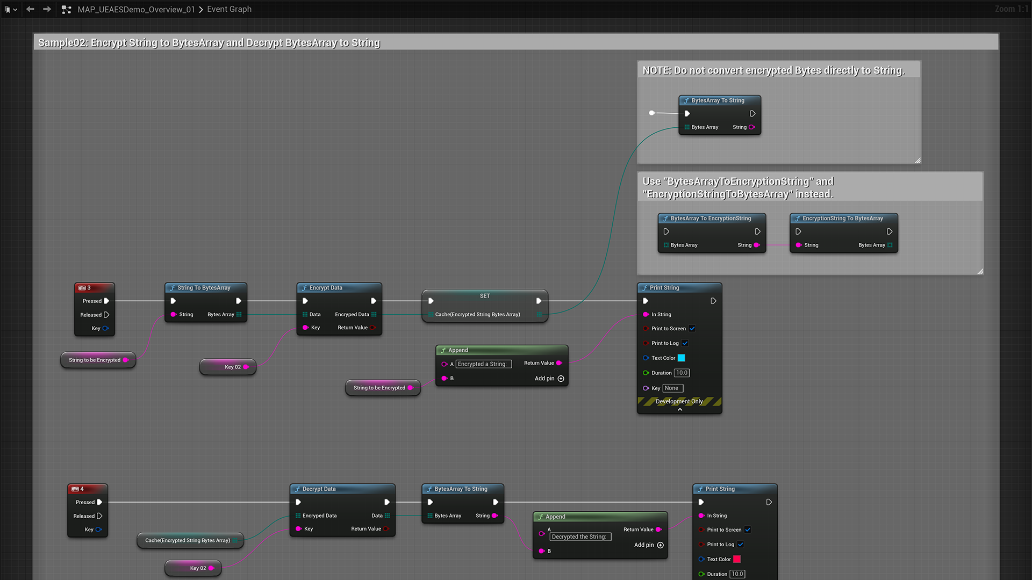Click the keyboard icon on Key 3 event node
This screenshot has width=1032, height=580.
tap(81, 287)
